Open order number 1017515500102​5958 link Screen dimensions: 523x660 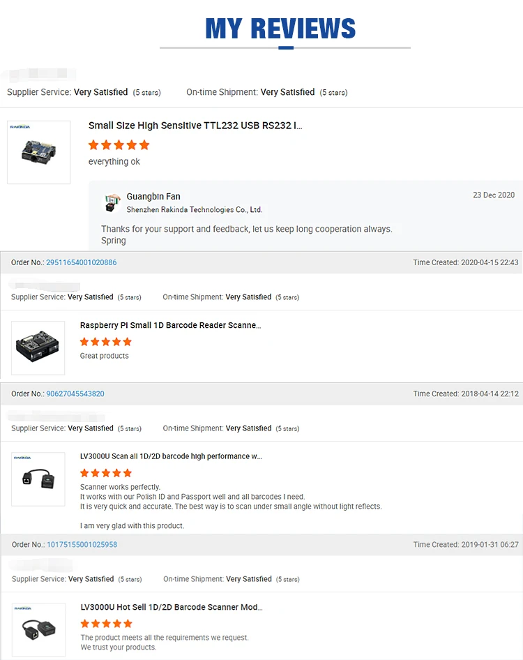[82, 544]
